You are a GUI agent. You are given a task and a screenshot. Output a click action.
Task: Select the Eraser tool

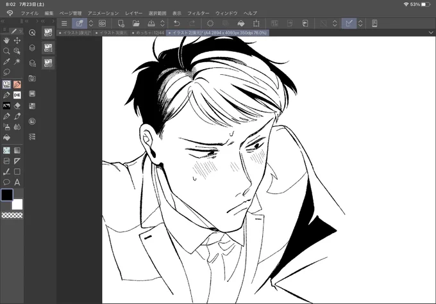point(17,106)
